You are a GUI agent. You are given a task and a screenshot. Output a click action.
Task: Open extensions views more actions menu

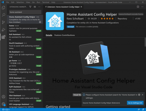[39, 7]
